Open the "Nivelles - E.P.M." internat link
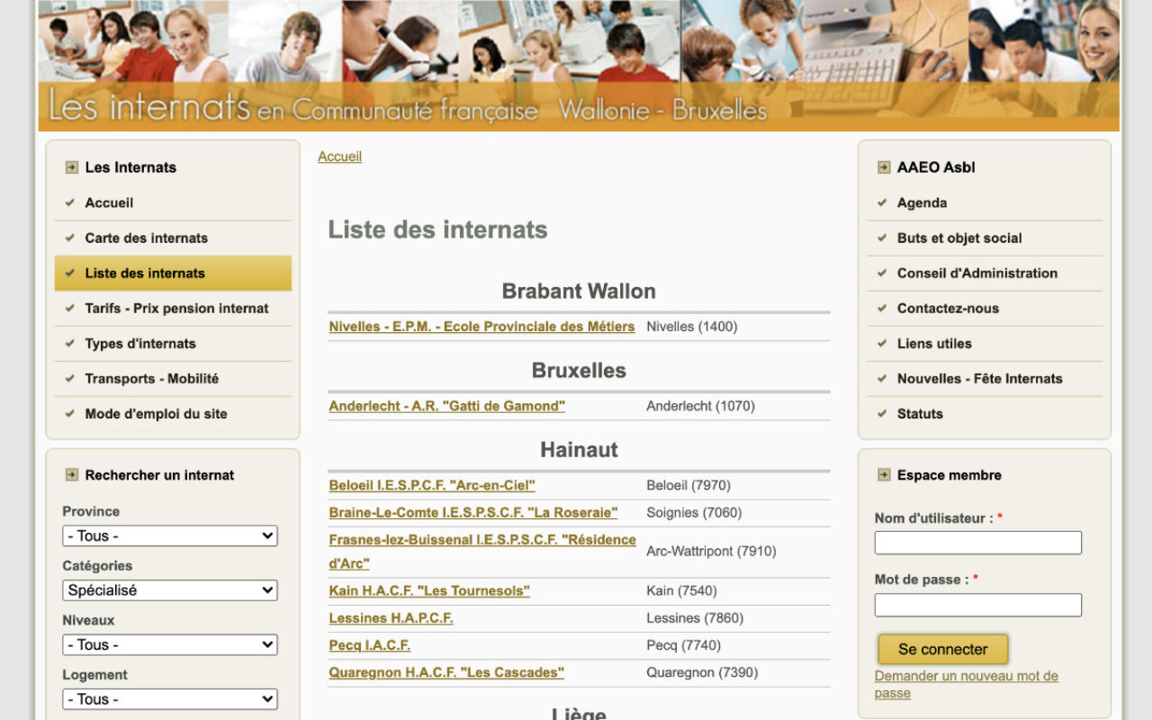 [481, 327]
